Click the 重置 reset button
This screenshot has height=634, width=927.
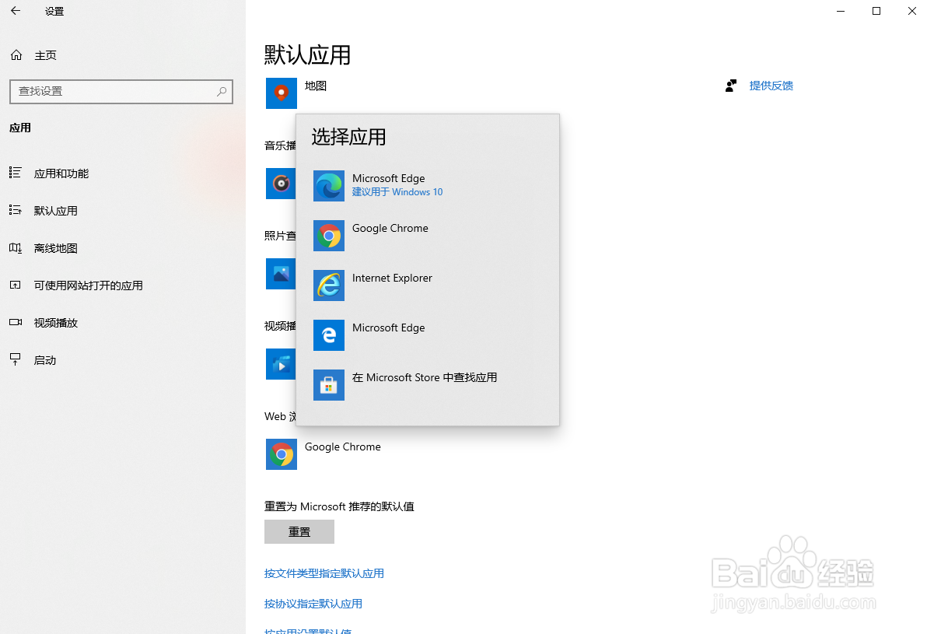tap(299, 531)
